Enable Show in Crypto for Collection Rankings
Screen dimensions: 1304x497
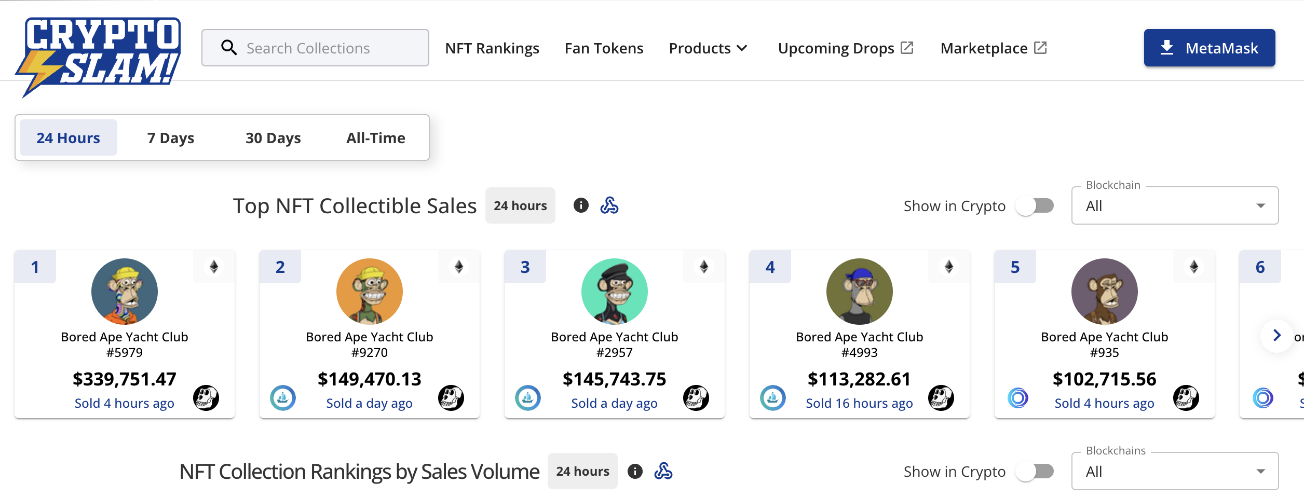pyautogui.click(x=1035, y=472)
